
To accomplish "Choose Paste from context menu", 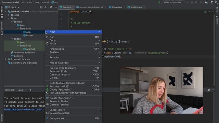I will pos(74,44).
